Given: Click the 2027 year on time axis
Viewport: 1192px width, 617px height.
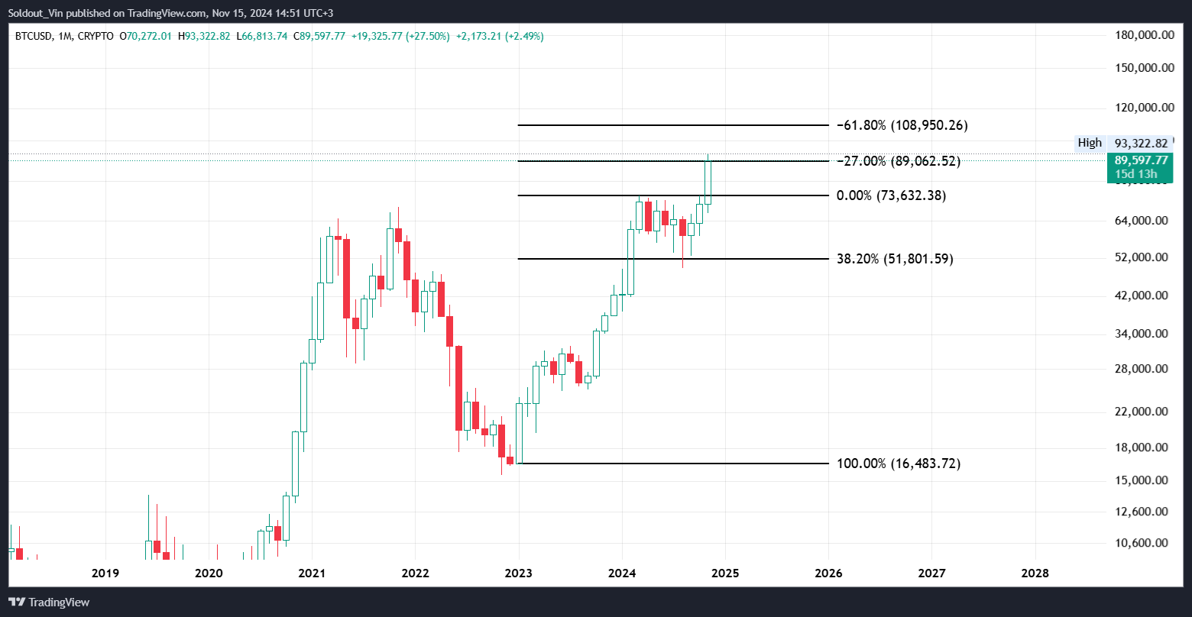Looking at the screenshot, I should (x=931, y=573).
